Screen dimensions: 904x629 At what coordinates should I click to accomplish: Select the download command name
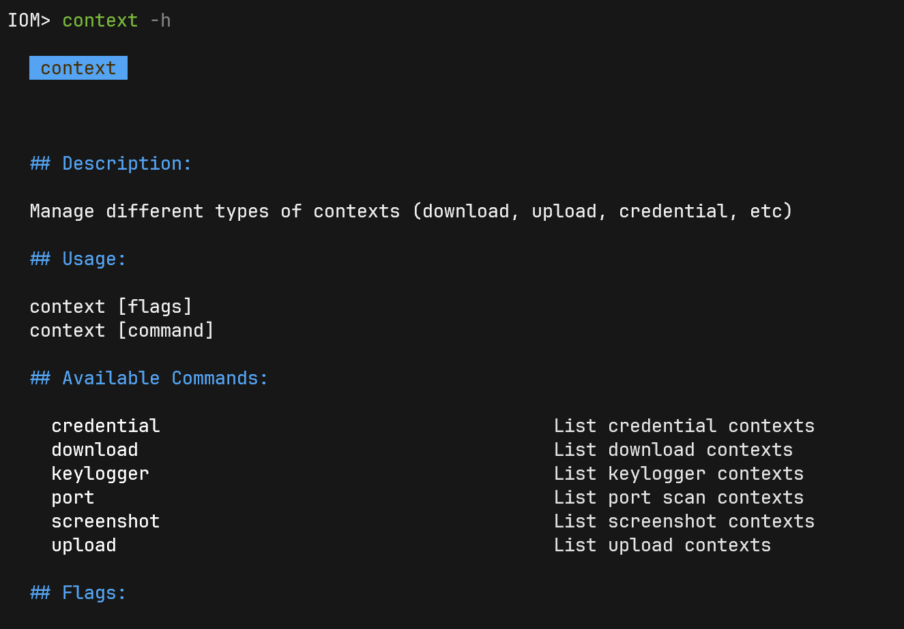(x=95, y=450)
